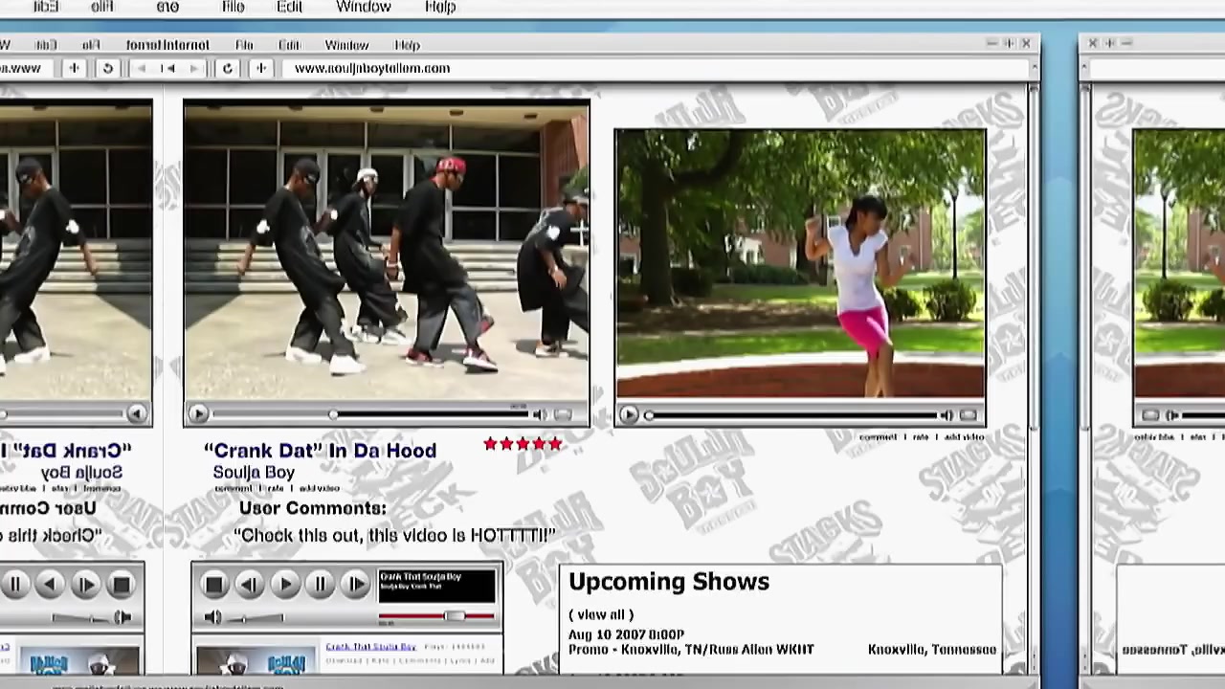Screen dimensions: 1225x689
Task: Open the browser window's File menu
Action: [x=244, y=45]
